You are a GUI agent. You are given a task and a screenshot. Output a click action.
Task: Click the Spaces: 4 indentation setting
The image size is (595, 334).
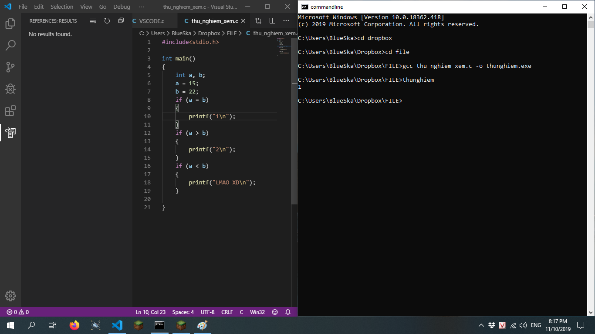pos(183,312)
